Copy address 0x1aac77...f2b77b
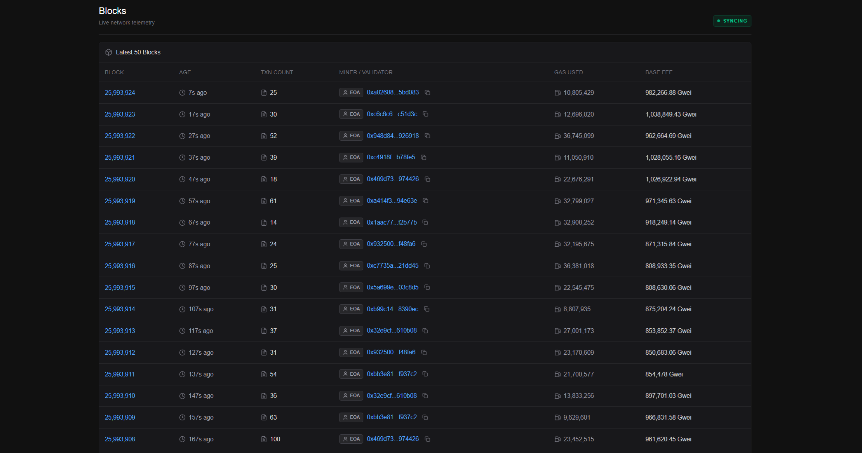This screenshot has width=862, height=453. pyautogui.click(x=425, y=223)
